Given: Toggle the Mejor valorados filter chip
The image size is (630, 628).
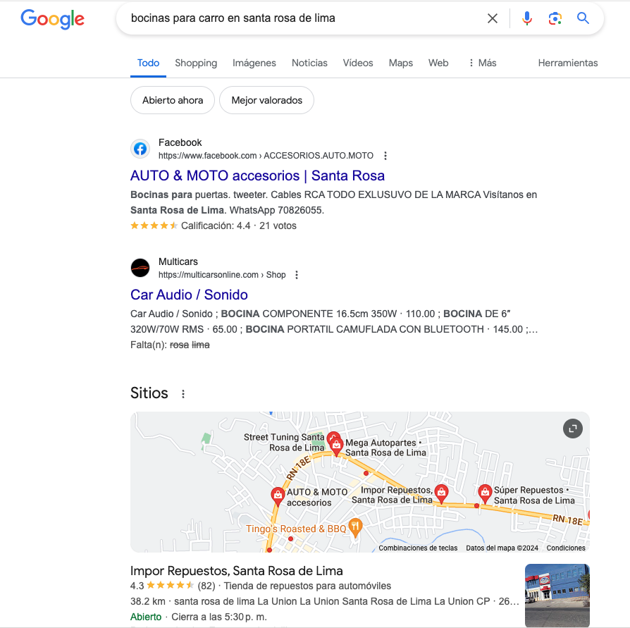Looking at the screenshot, I should [x=266, y=100].
